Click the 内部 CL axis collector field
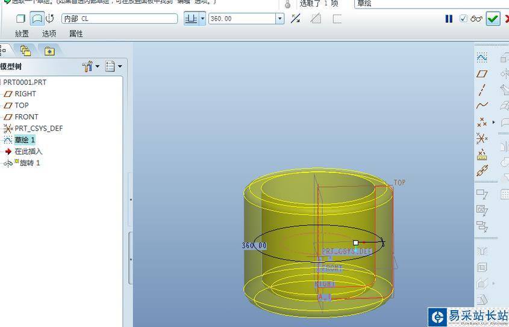509x327 pixels. point(119,19)
